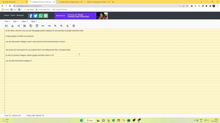Redo the last edit
220x123 pixels.
pyautogui.click(x=49, y=26)
